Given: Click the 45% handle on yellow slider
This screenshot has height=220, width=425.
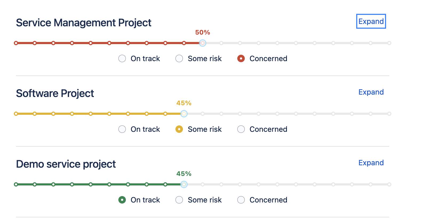Looking at the screenshot, I should pyautogui.click(x=184, y=114).
